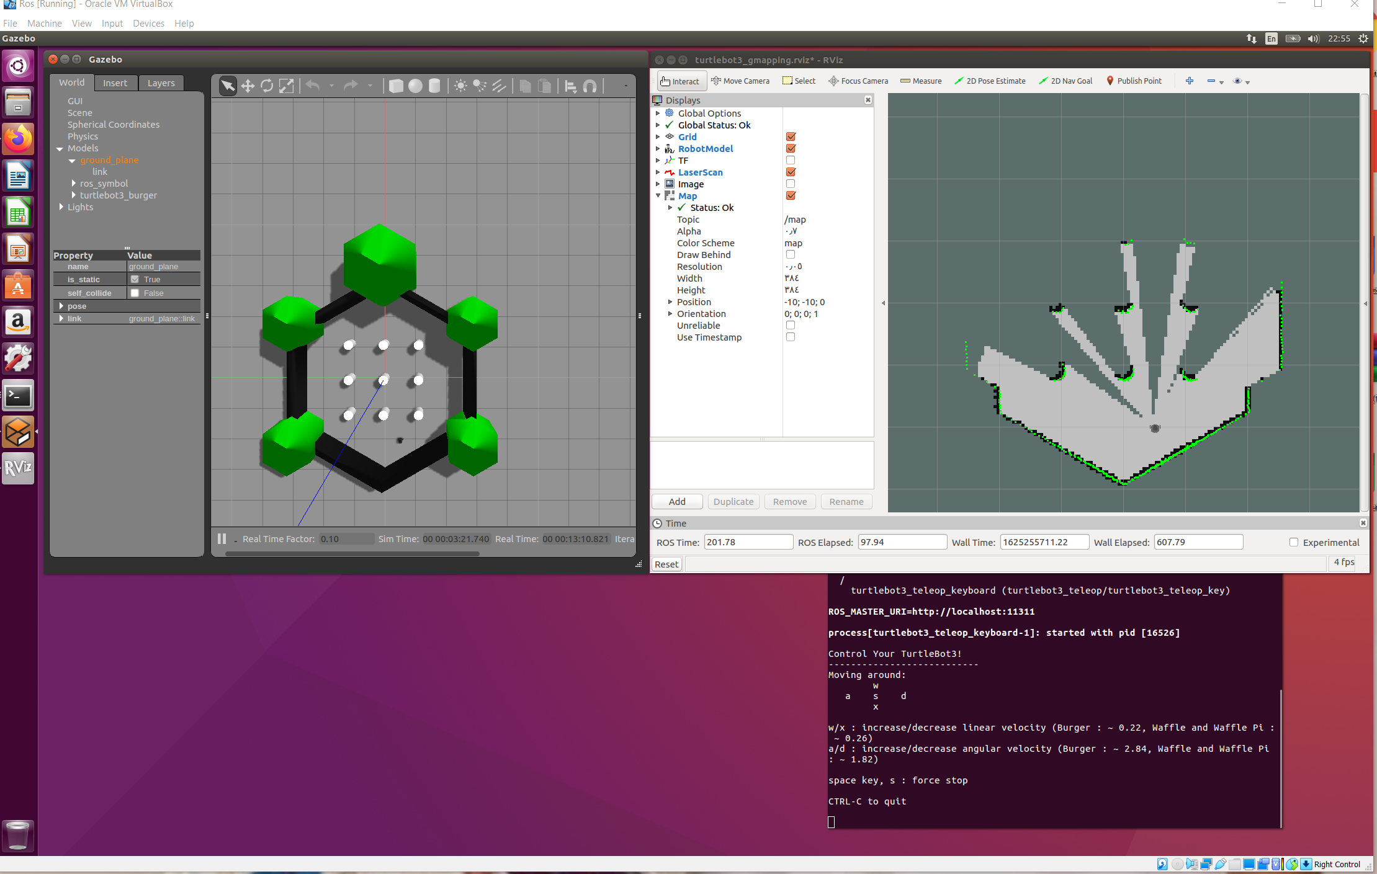Select the 2D Nav Goal tool
The height and width of the screenshot is (874, 1377).
click(1065, 81)
